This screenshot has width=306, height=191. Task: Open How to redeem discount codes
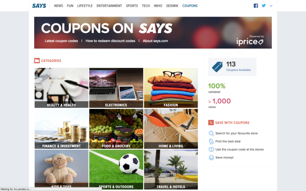[x=110, y=41]
